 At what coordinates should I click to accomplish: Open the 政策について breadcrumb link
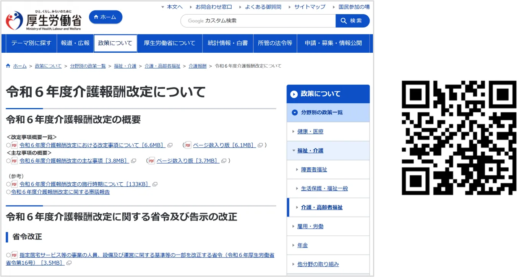tap(48, 66)
